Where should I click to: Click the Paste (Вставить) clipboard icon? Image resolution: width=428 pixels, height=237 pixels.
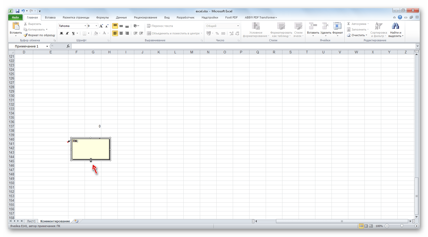click(16, 26)
